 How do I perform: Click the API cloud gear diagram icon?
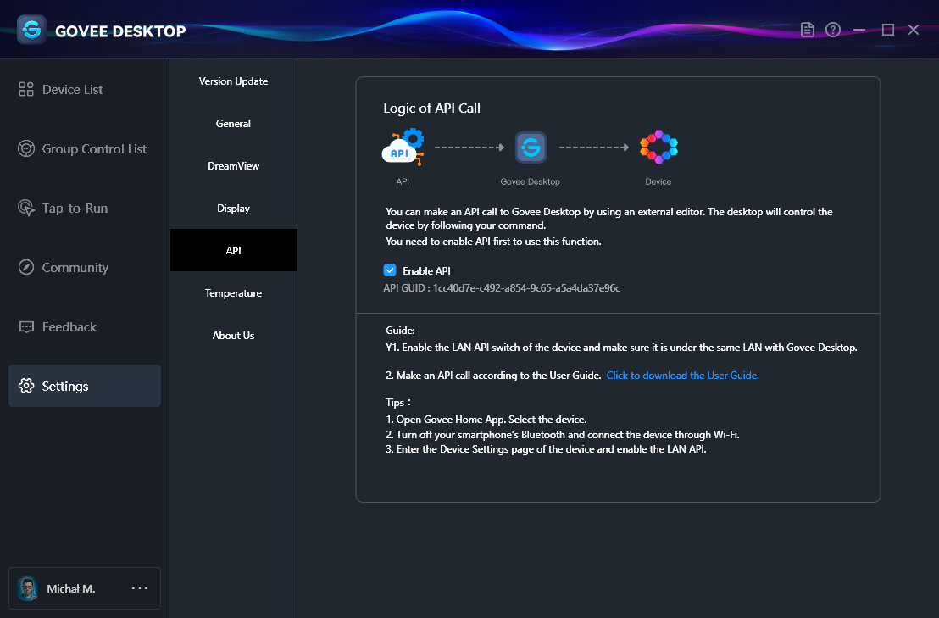click(x=403, y=148)
